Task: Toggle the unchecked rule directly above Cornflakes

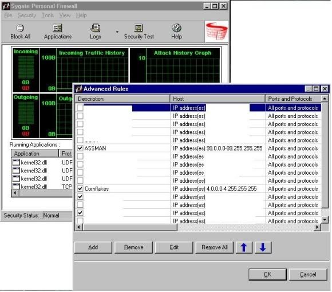Action: click(80, 180)
